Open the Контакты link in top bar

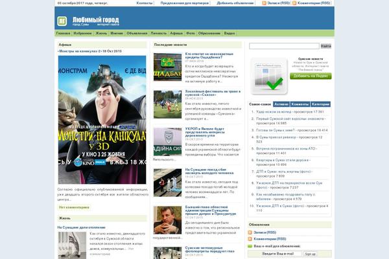pyautogui.click(x=145, y=3)
